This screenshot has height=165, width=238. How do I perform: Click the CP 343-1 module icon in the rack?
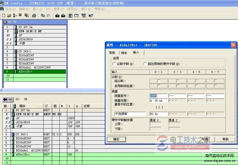[x=16, y=51]
